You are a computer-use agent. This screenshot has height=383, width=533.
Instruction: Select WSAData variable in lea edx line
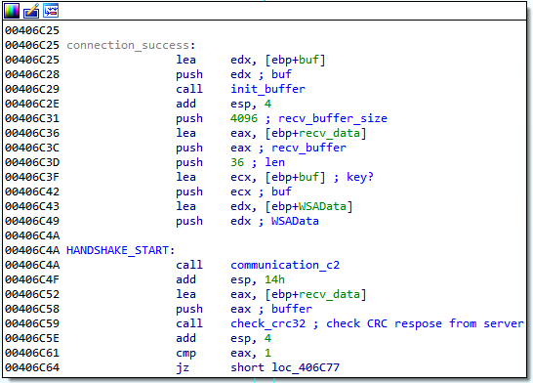tap(322, 206)
